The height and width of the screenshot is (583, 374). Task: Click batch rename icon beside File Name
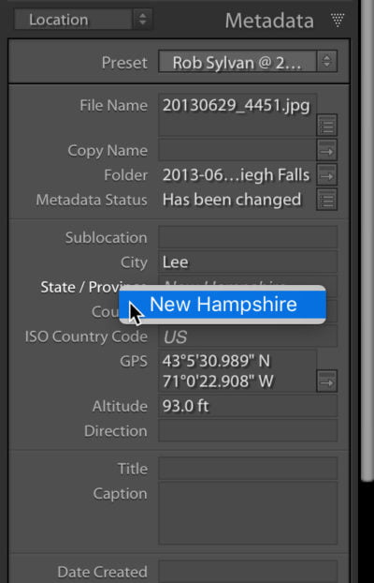[x=327, y=126]
